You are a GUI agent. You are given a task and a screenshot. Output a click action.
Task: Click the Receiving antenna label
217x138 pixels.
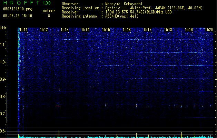79,16
